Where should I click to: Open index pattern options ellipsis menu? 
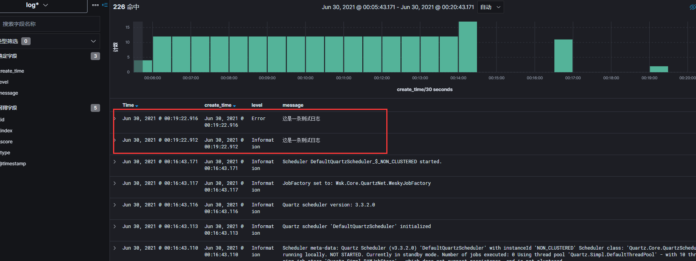[x=95, y=5]
